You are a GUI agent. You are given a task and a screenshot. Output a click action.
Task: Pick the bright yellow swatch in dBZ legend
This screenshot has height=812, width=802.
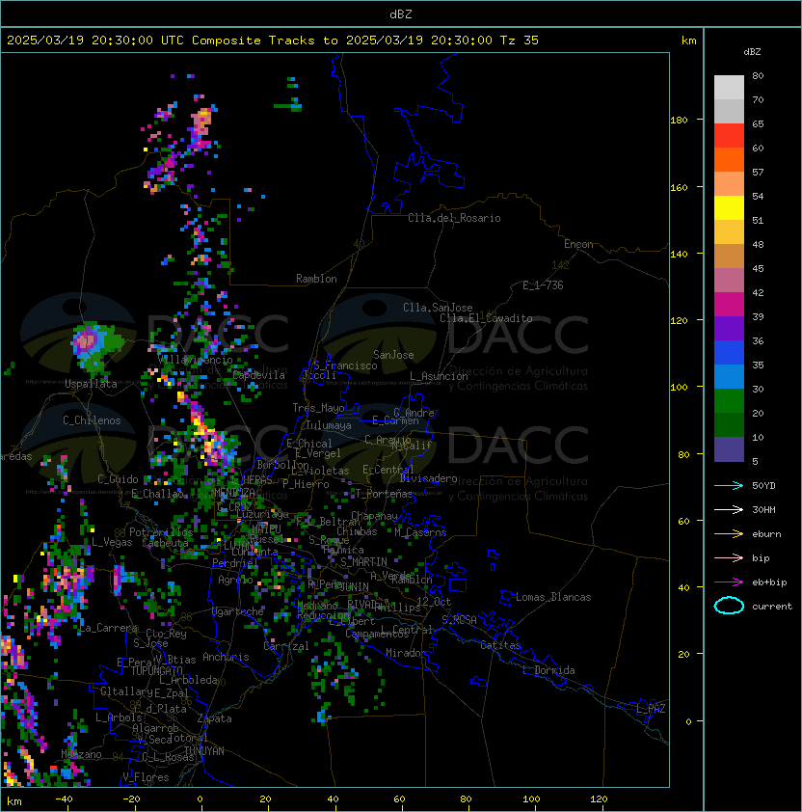[729, 208]
